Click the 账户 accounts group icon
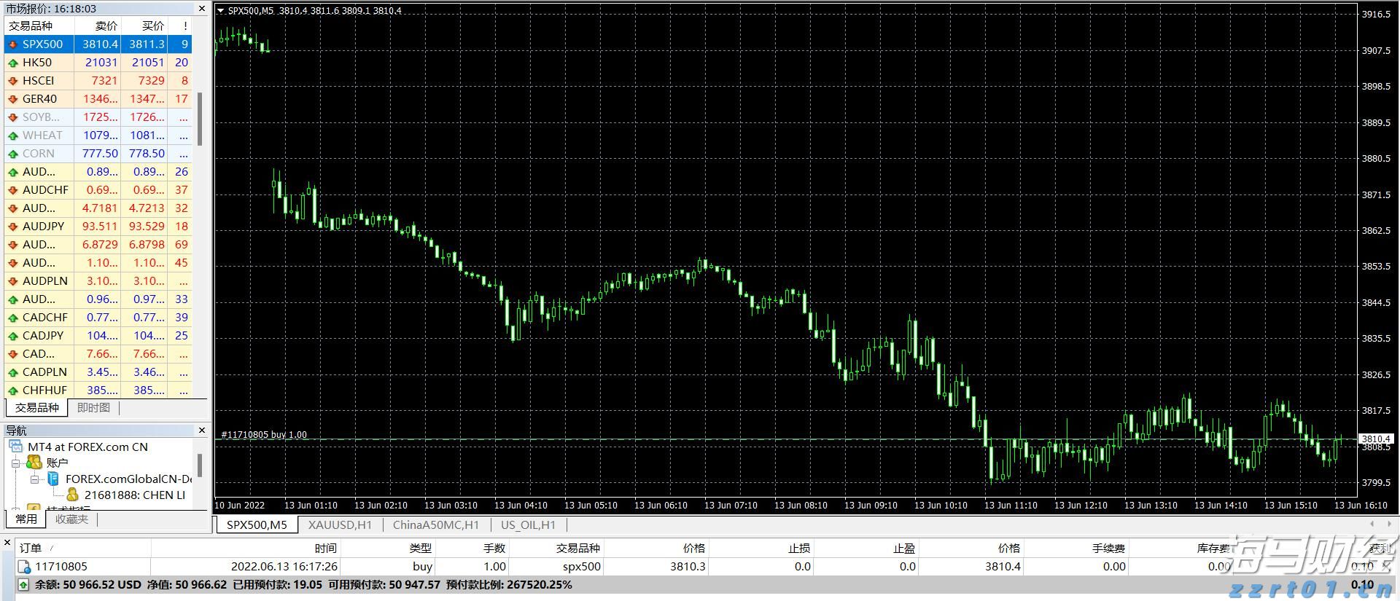 pos(34,463)
